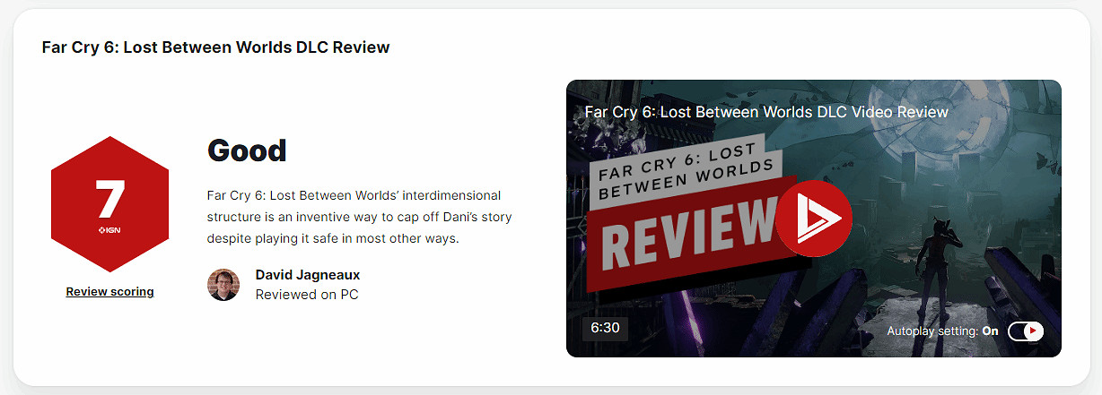Click the Autoplay setting: On label
The image size is (1102, 395).
coord(942,331)
